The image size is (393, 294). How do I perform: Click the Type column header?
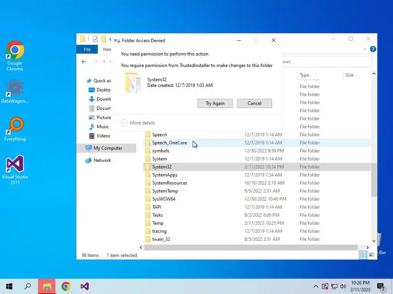pos(320,75)
